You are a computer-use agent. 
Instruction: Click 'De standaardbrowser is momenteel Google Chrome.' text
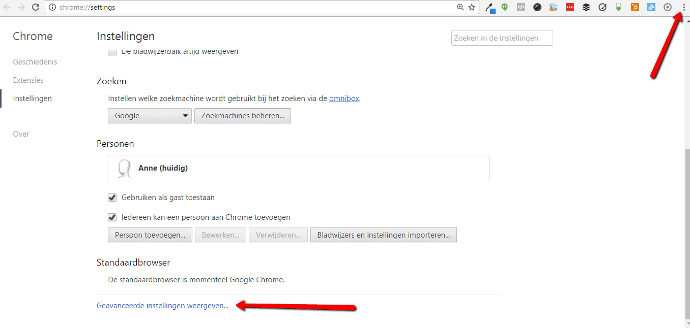tap(196, 279)
